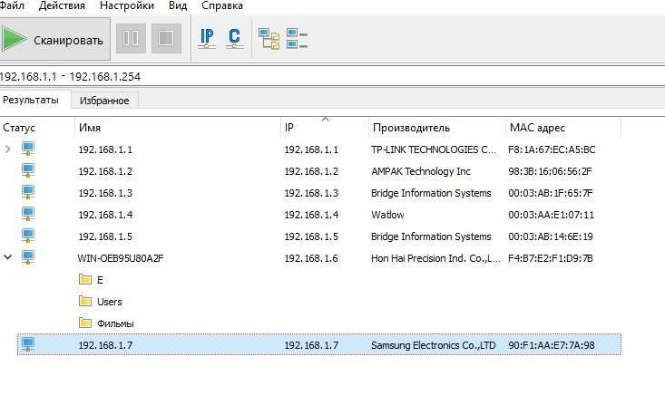This screenshot has height=405, width=665.
Task: Sort by the IP column header
Action: tap(289, 128)
